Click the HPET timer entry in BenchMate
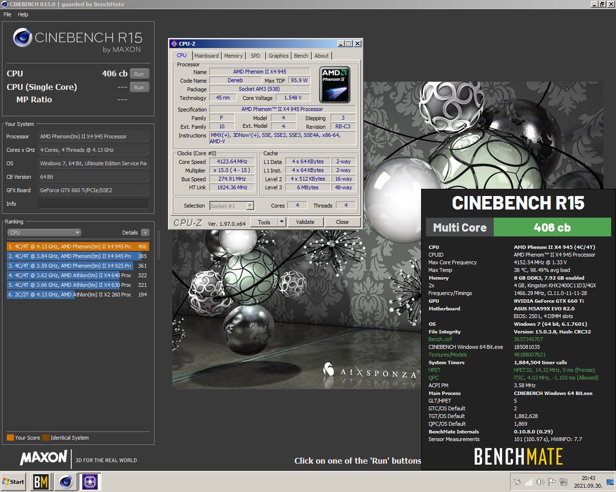This screenshot has width=616, height=492. 434,370
